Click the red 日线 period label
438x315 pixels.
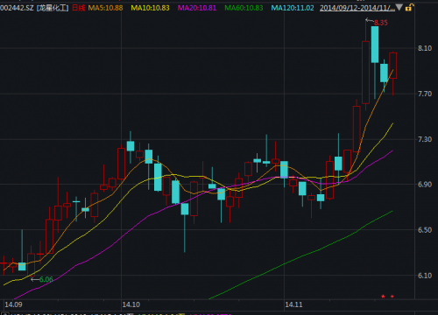[x=79, y=8]
